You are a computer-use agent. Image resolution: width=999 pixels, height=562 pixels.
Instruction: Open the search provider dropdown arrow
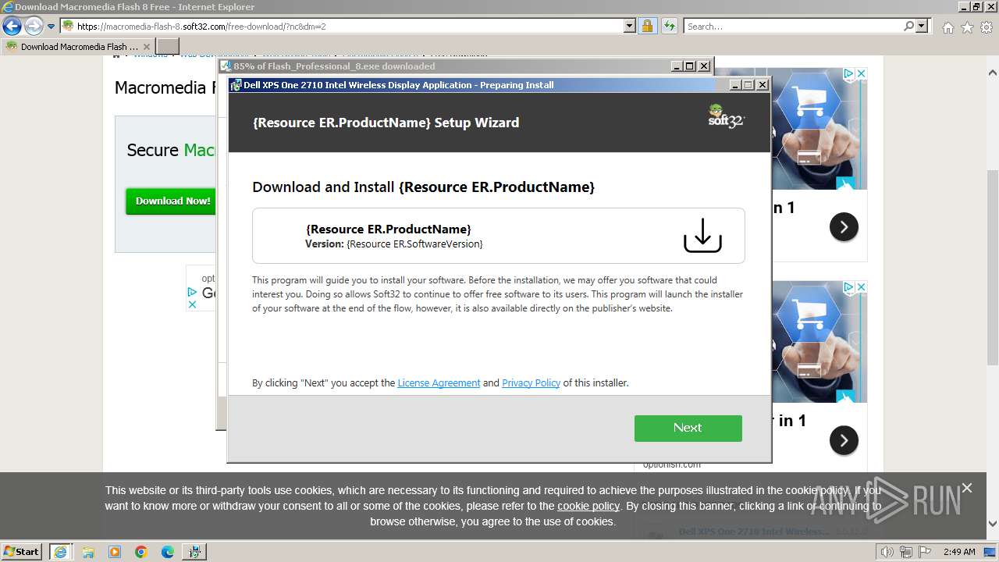point(923,27)
